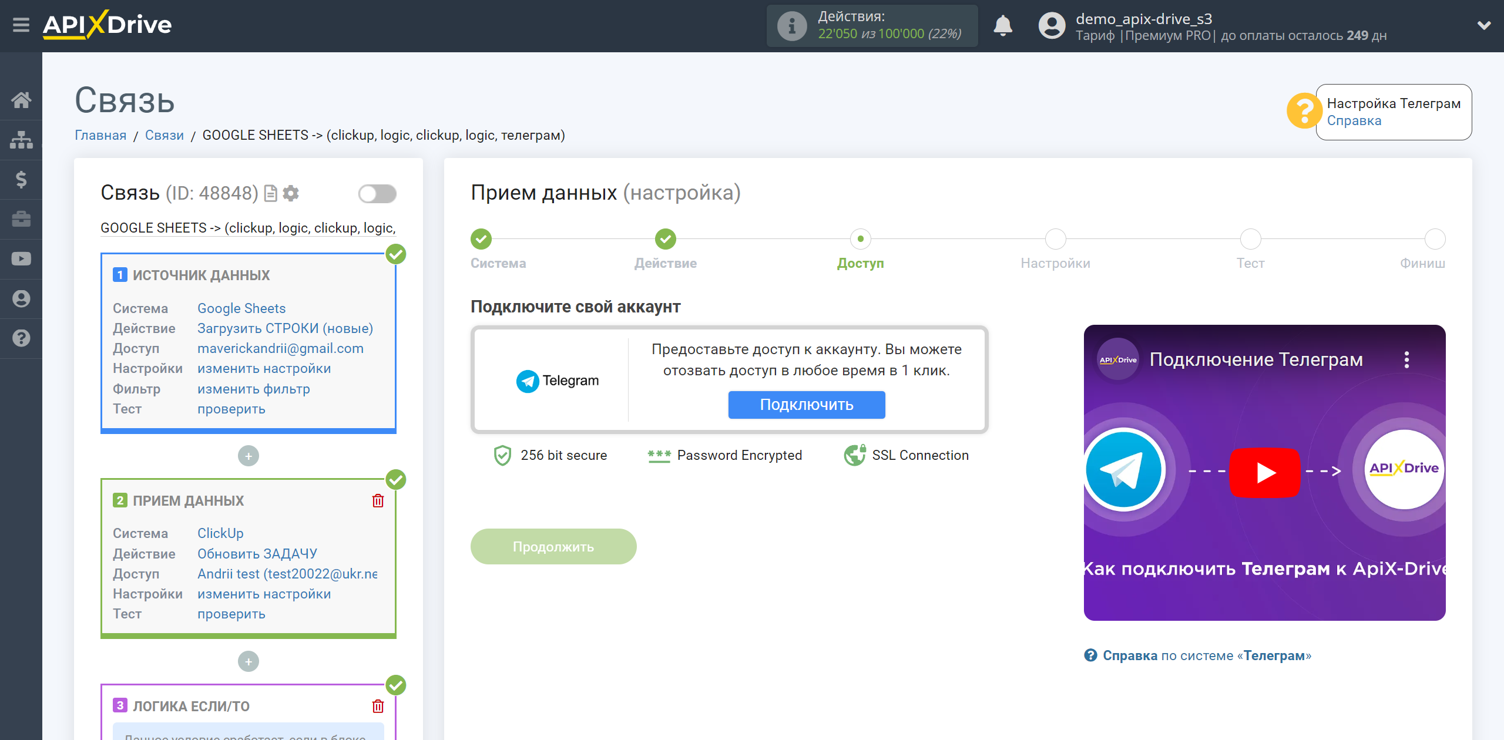The image size is (1504, 740).
Task: Click the Главная breadcrumb link
Action: (100, 135)
